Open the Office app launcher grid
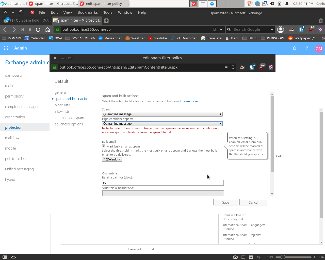The width and height of the screenshot is (325, 260). point(6,48)
